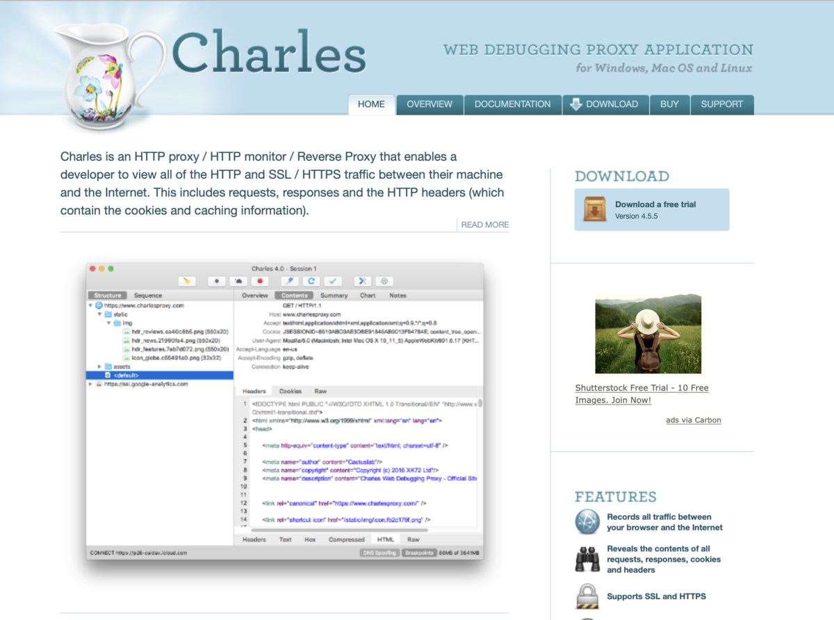
Task: Click the binoculars icon in Features
Action: coord(587,559)
